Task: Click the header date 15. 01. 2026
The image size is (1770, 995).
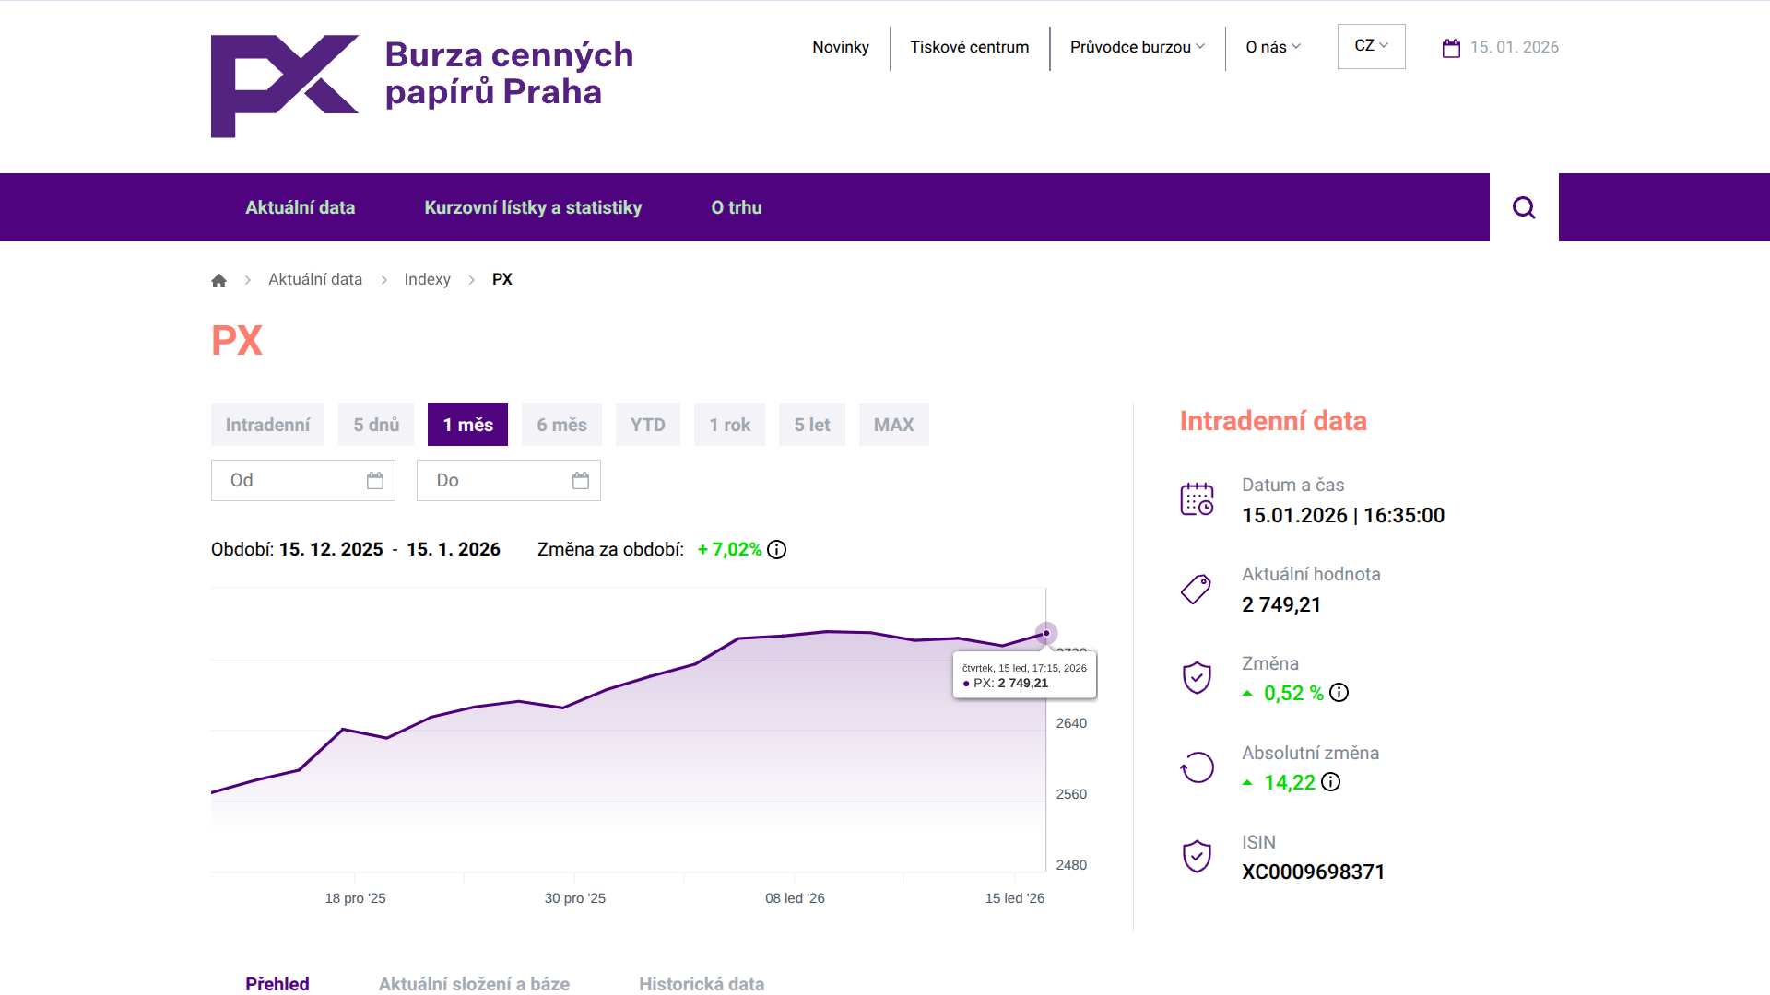Action: [1515, 47]
